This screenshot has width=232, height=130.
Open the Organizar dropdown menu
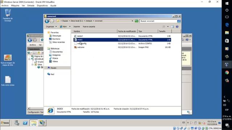(51, 27)
